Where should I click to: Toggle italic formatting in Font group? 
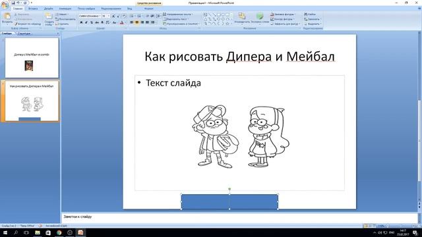pyautogui.click(x=86, y=22)
